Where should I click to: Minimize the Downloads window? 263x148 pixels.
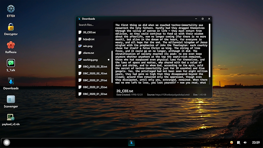196,19
